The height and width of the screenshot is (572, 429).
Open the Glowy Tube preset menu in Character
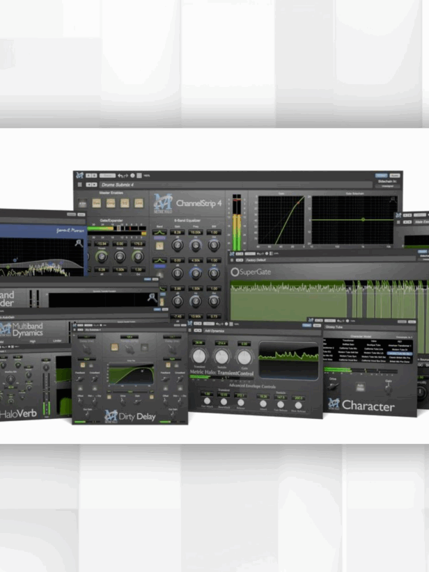coord(370,327)
